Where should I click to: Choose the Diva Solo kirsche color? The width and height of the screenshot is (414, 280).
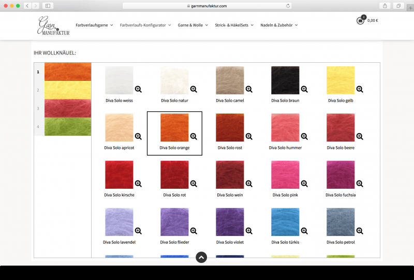[119, 175]
